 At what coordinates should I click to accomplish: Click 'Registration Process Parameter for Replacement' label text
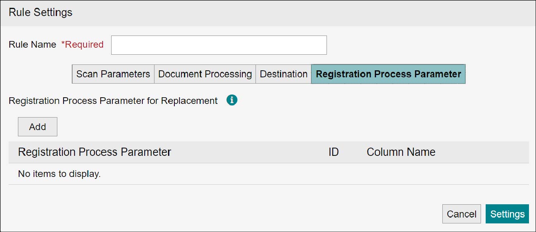pos(113,101)
